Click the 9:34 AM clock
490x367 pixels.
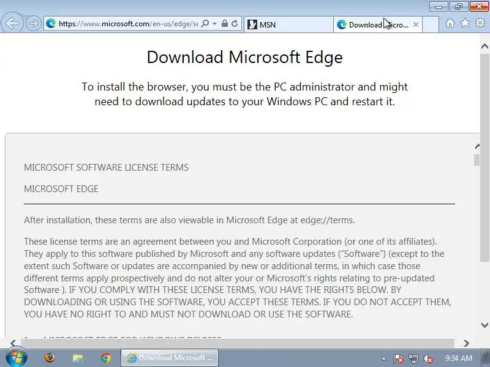click(x=458, y=358)
